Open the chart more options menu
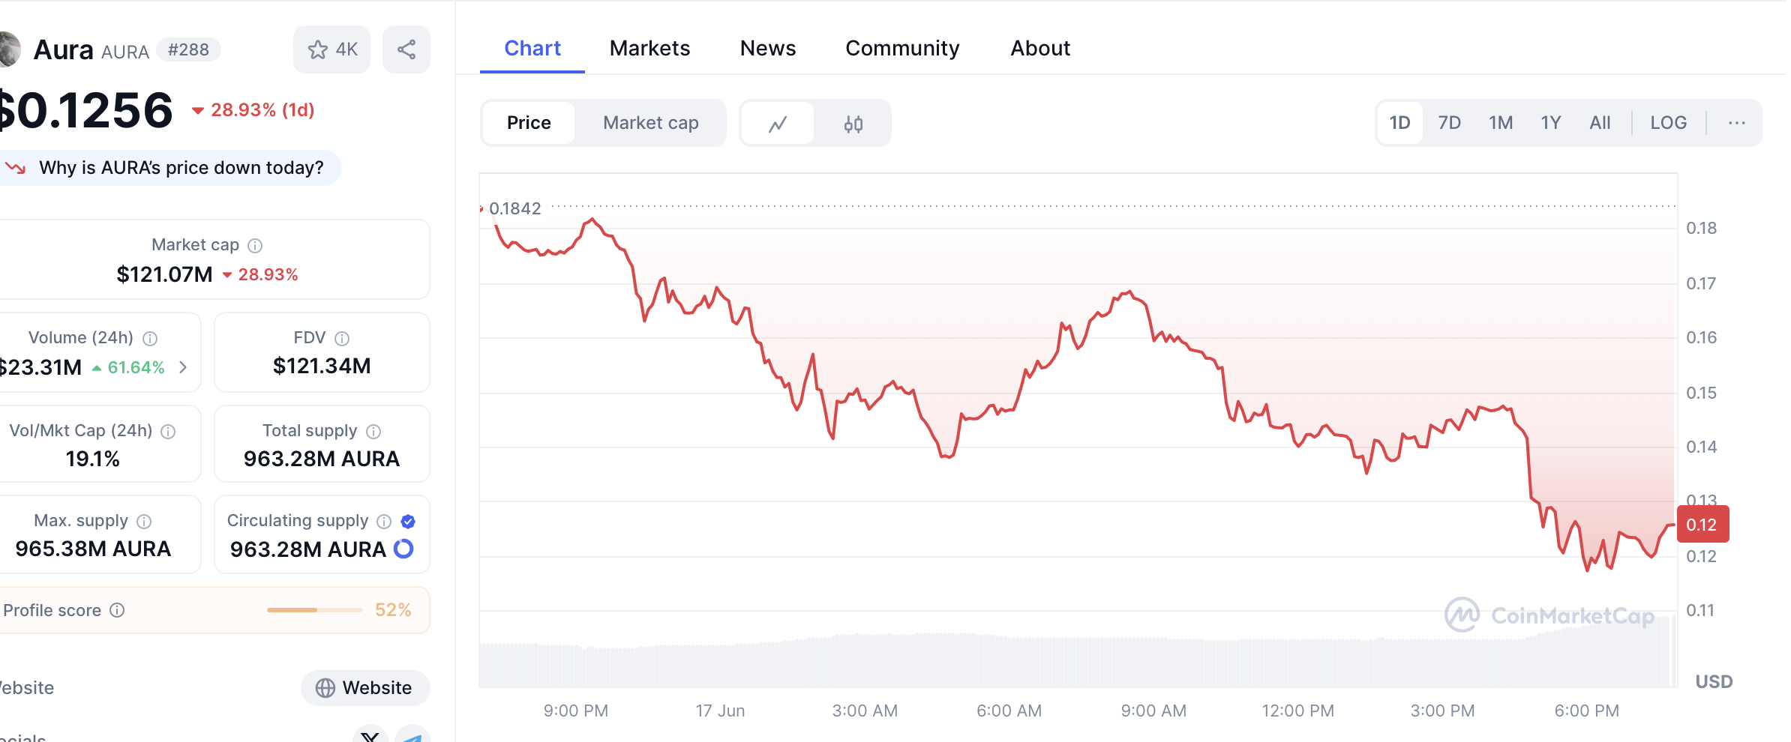1791x742 pixels. pyautogui.click(x=1736, y=123)
